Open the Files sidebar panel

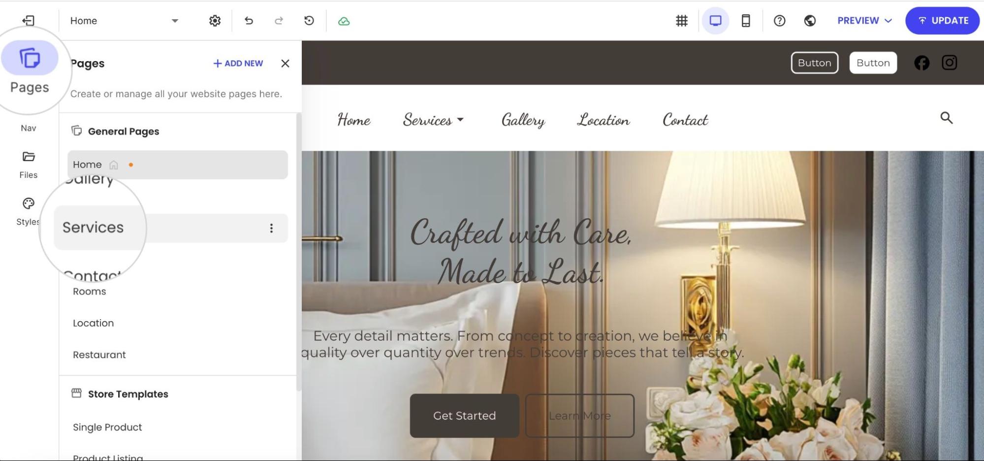(29, 165)
